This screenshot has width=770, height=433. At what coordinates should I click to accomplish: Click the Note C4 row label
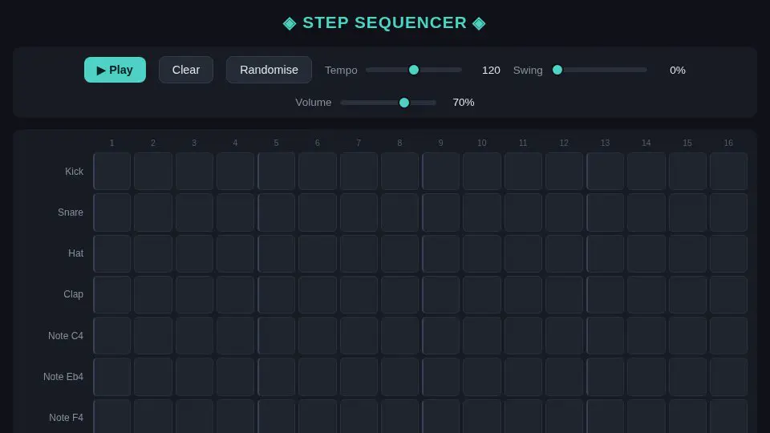pyautogui.click(x=65, y=336)
